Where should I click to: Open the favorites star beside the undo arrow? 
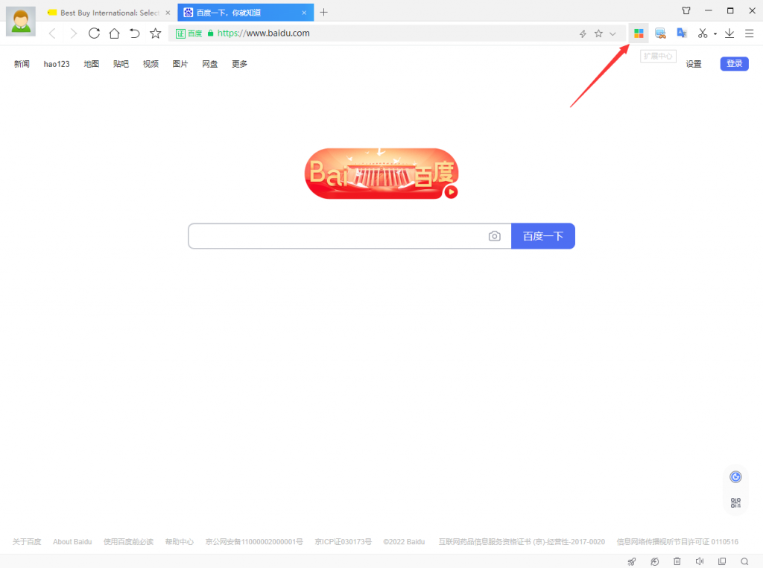coord(155,33)
